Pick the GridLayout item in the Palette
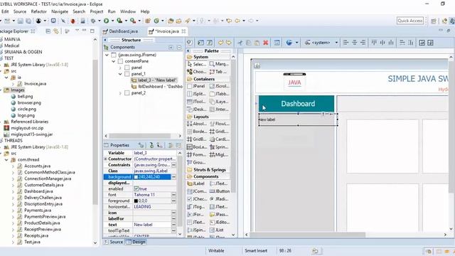This screenshot has height=256, width=455. [x=220, y=132]
